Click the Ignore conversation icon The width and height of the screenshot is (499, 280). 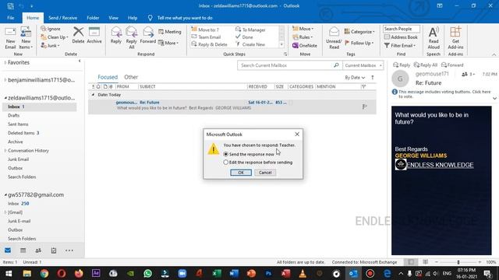(44, 29)
